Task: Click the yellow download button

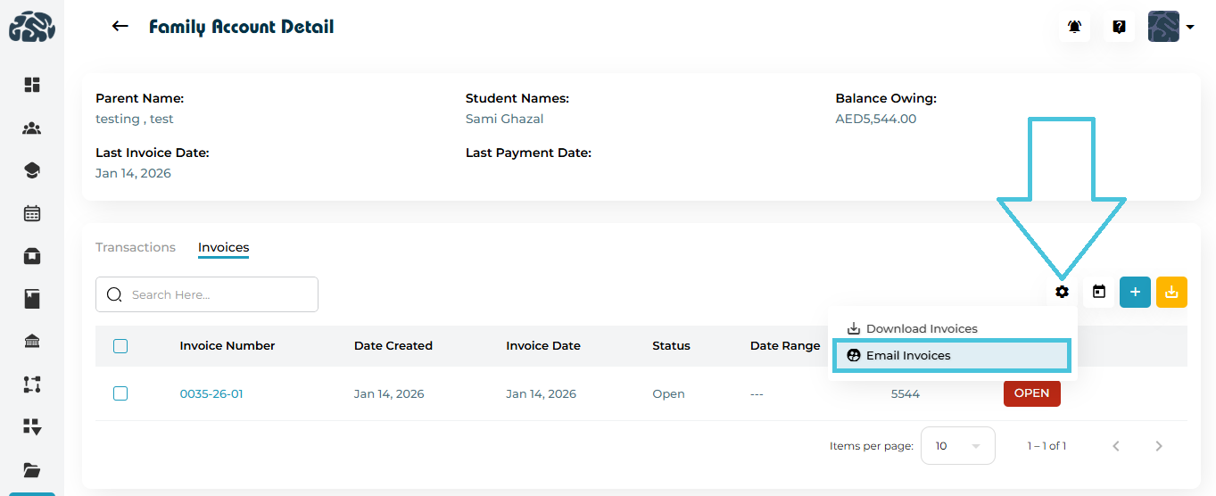Action: tap(1171, 292)
